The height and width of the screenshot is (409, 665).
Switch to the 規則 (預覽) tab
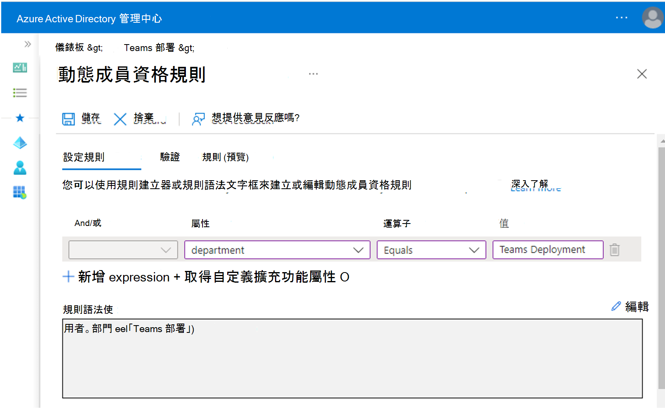click(226, 157)
